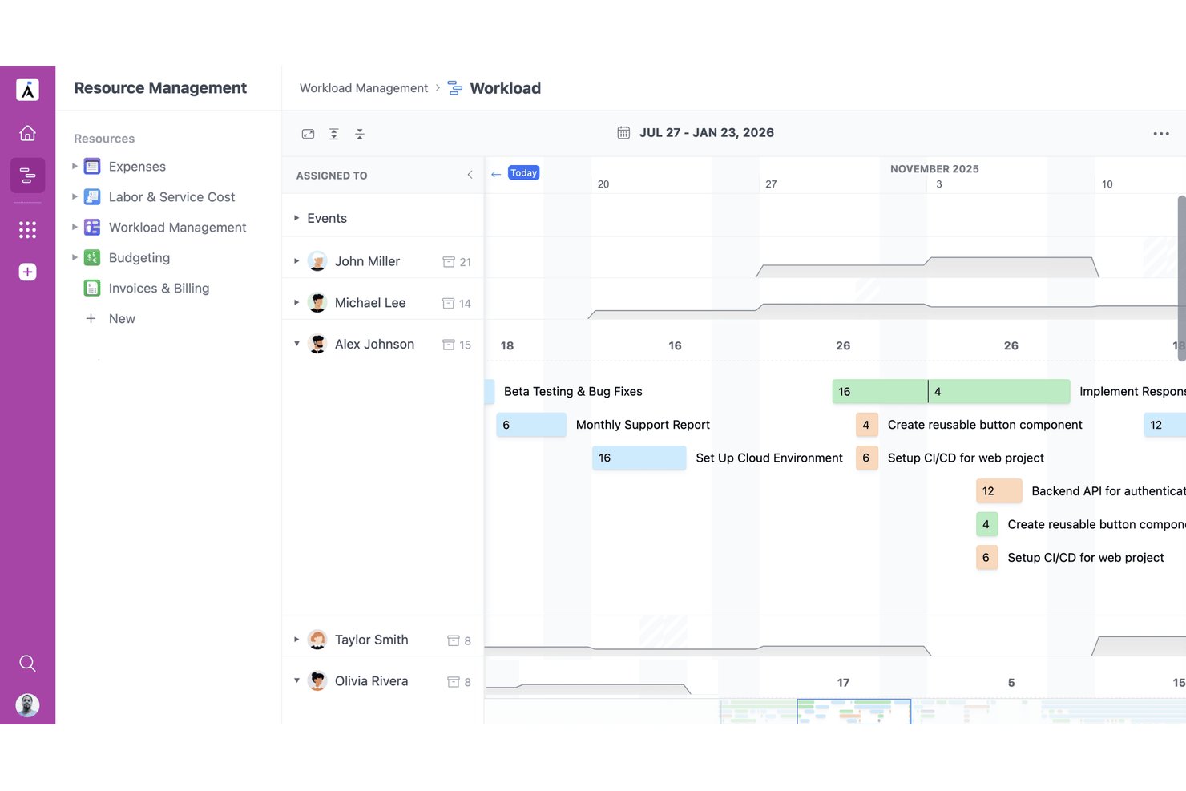The height and width of the screenshot is (791, 1186).
Task: Open the three-dot more options menu
Action: (1161, 134)
